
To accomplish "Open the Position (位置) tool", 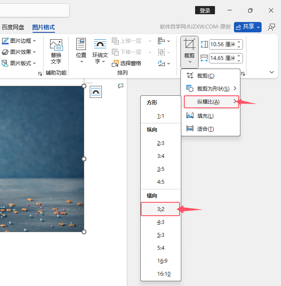I will [81, 50].
